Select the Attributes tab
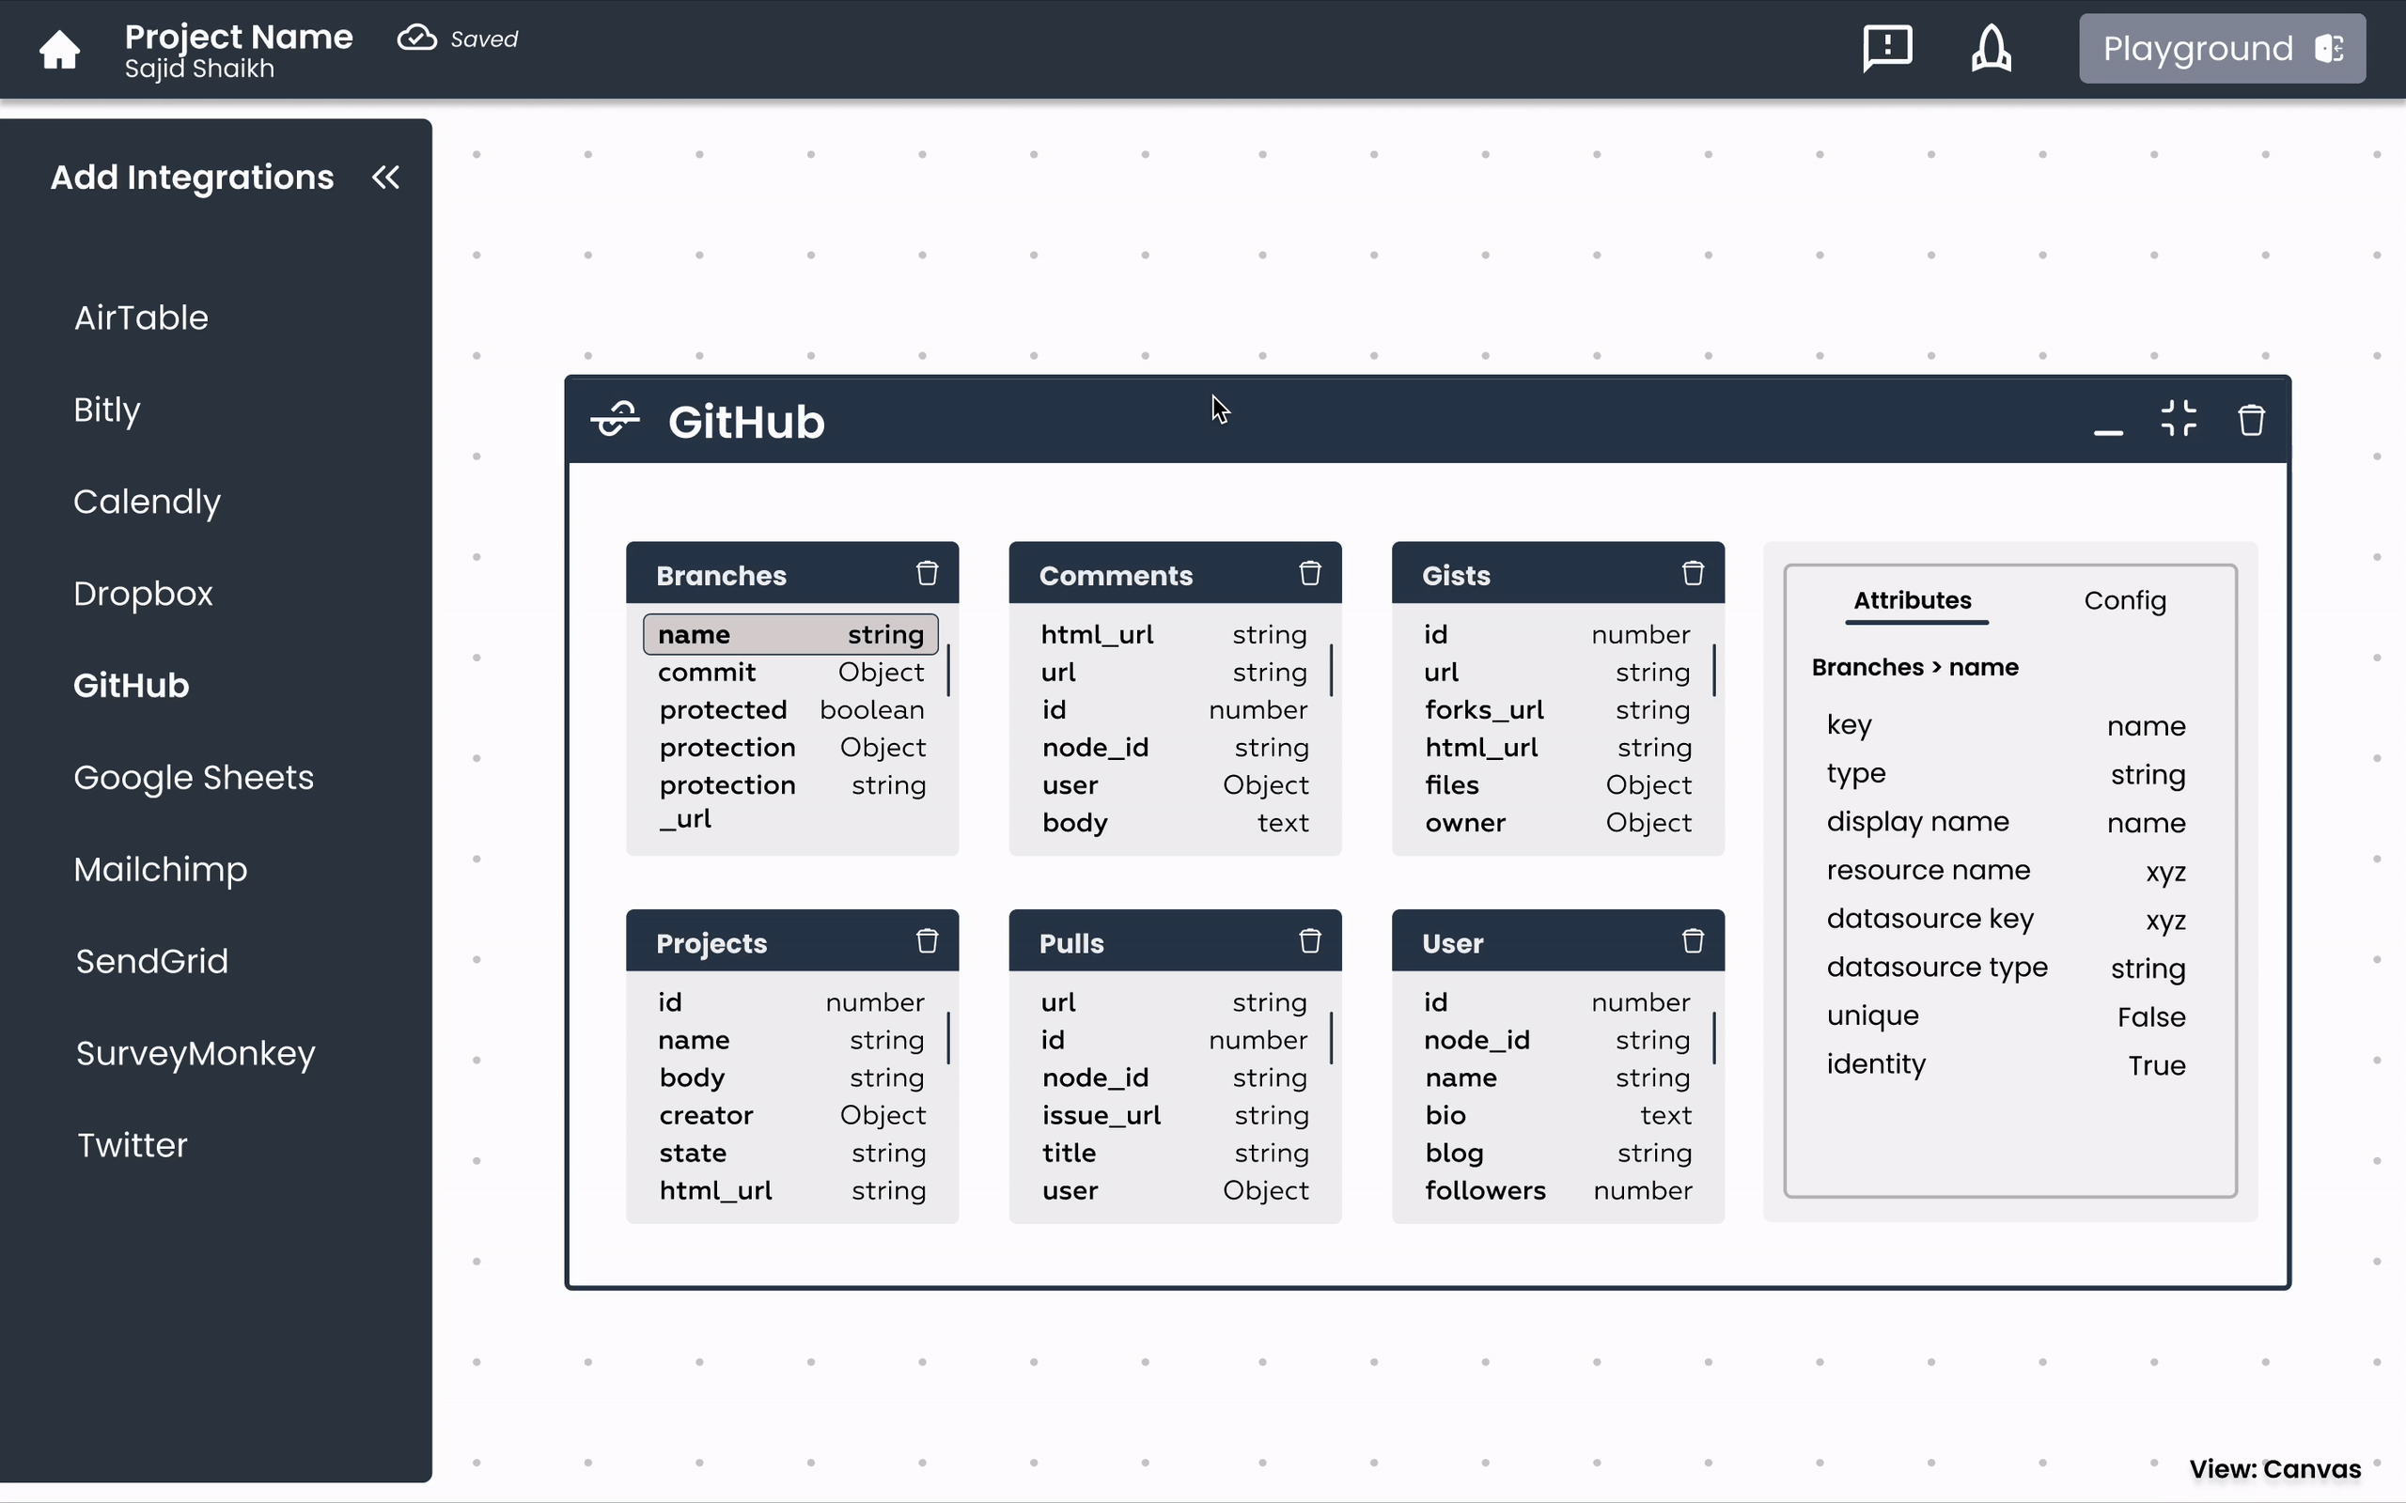 [x=1914, y=600]
